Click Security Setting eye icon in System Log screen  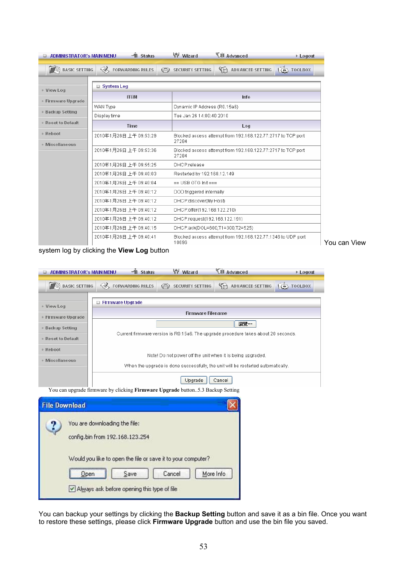pos(166,70)
